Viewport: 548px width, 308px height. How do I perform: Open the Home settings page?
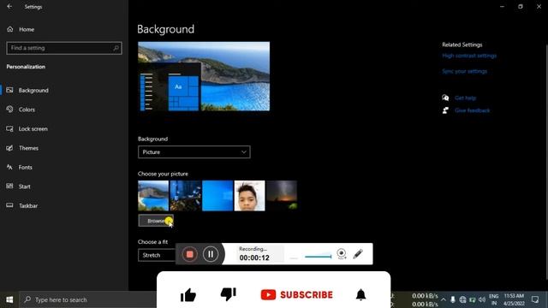coord(27,29)
